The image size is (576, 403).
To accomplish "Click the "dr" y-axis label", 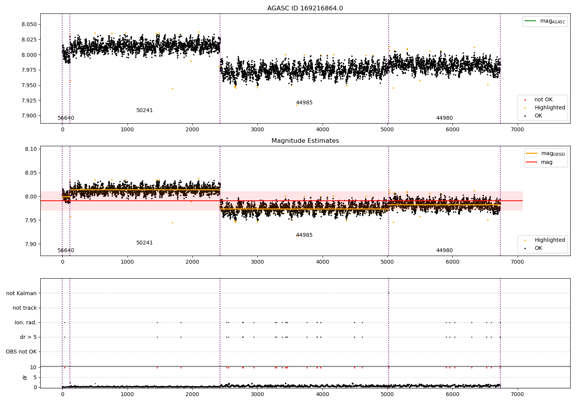I will click(x=25, y=377).
